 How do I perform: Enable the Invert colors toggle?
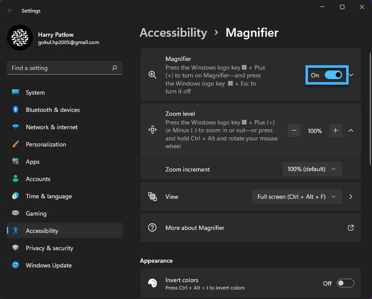click(346, 283)
